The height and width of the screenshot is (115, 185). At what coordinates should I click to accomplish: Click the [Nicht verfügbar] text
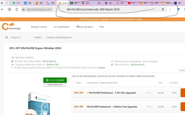(150, 61)
